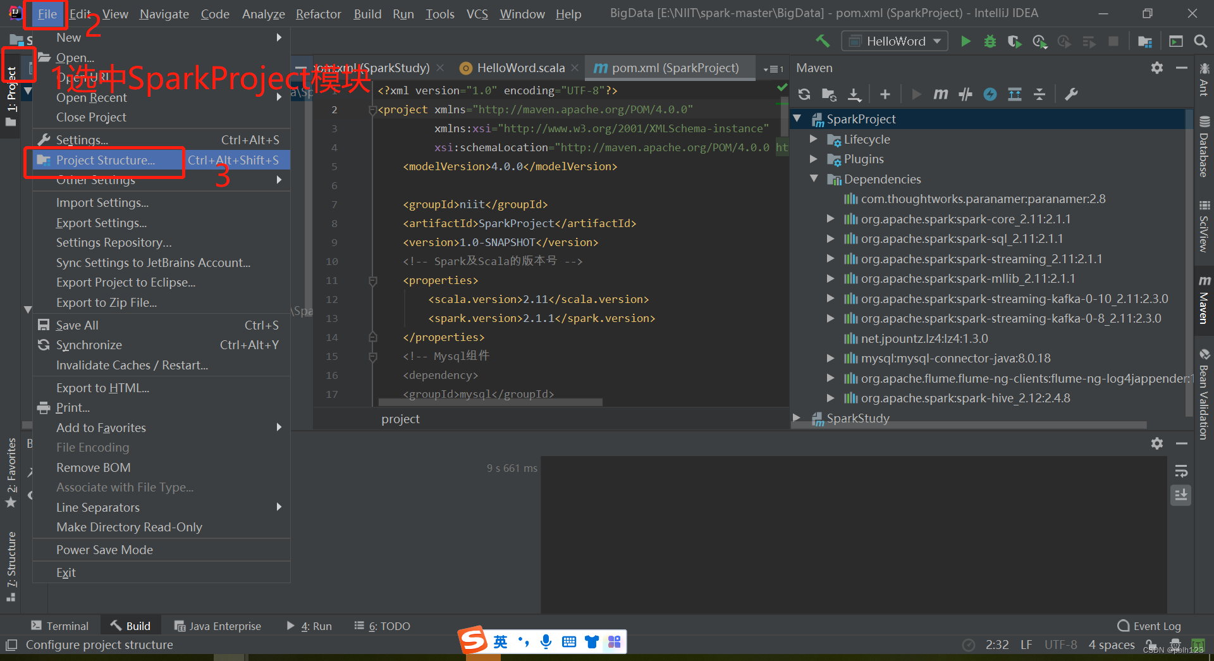1214x661 pixels.
Task: Open Search Everywhere magnifier icon
Action: tap(1200, 41)
